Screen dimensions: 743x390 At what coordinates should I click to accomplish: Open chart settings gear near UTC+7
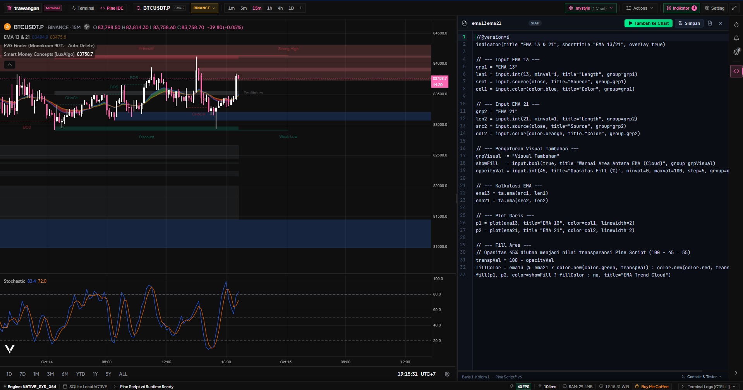(x=447, y=374)
